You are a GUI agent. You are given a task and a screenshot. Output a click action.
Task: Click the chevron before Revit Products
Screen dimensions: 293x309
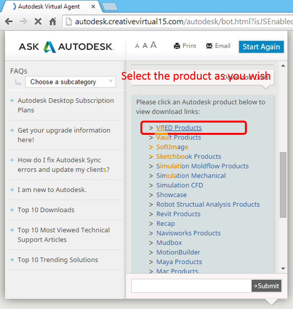click(151, 214)
